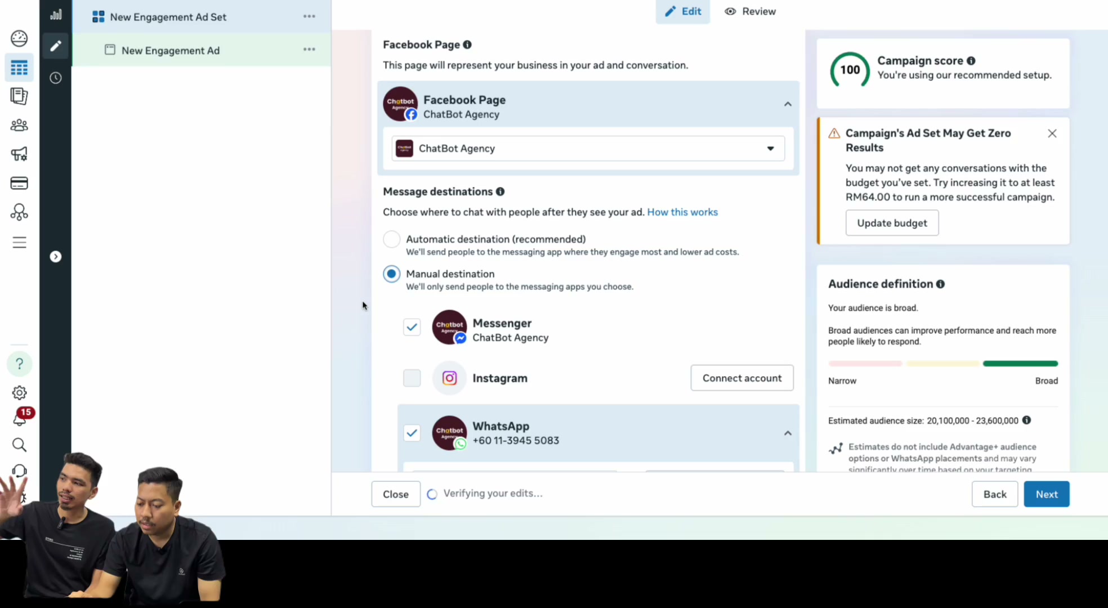This screenshot has width=1108, height=608.
Task: Open the settings gear icon
Action: click(19, 392)
